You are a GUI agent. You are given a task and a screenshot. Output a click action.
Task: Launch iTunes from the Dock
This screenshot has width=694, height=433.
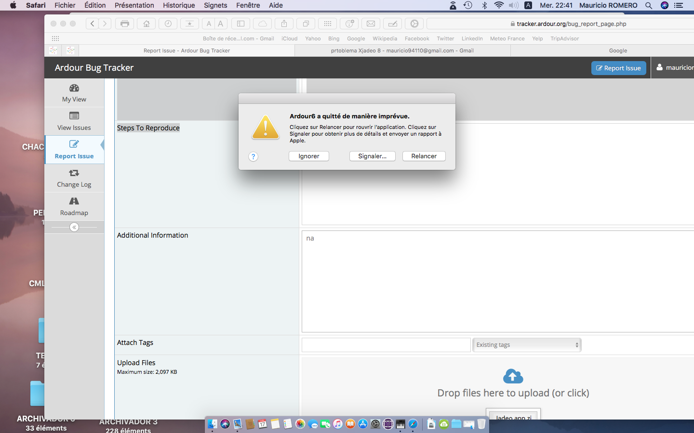pyautogui.click(x=338, y=424)
